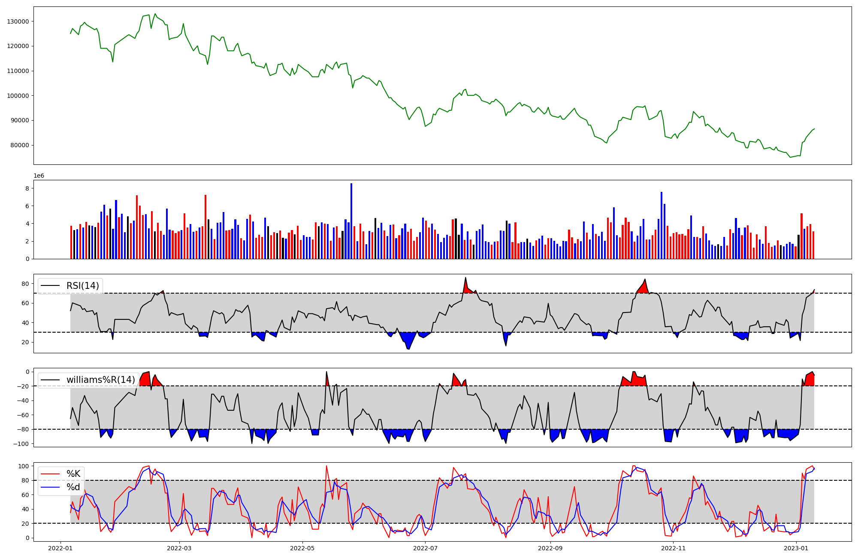This screenshot has width=858, height=558.
Task: Click the 2022-07 x-axis date label
Action: click(x=425, y=548)
